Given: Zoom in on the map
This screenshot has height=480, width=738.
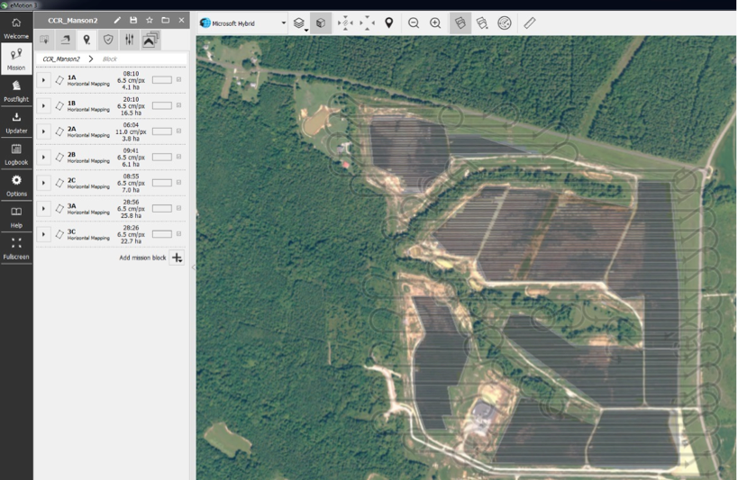Looking at the screenshot, I should click(435, 23).
